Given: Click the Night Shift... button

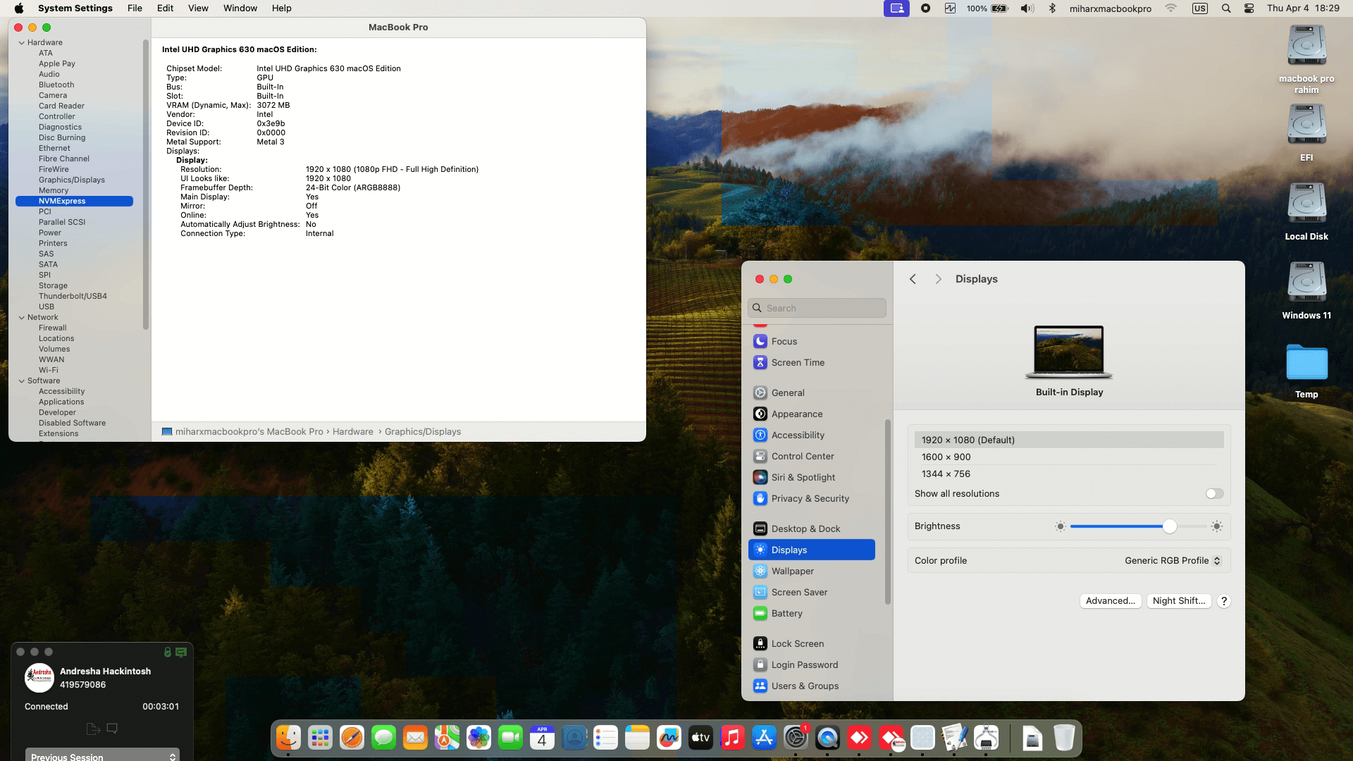Looking at the screenshot, I should click(1178, 600).
